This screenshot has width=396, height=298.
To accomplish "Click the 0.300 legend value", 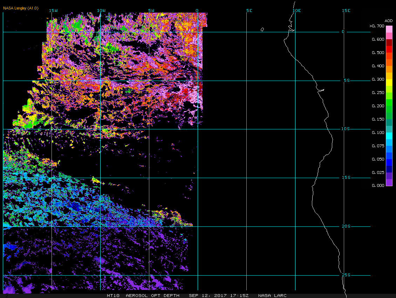I will coord(378,79).
